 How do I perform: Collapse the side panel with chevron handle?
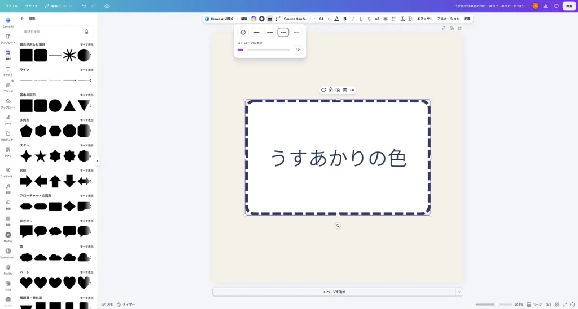coord(97,161)
